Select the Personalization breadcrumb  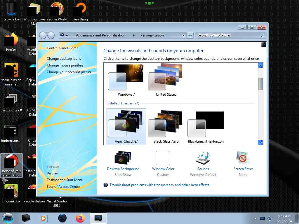tap(152, 35)
